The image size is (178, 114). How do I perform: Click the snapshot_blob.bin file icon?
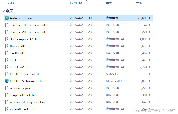click(x=7, y=95)
